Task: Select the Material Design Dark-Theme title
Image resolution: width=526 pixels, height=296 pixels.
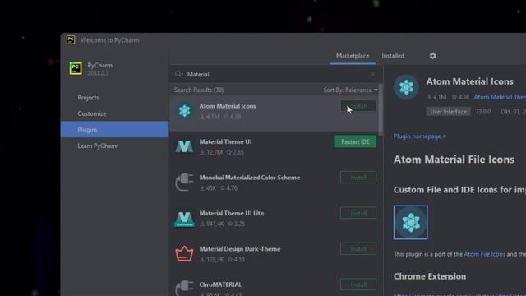Action: 240,249
